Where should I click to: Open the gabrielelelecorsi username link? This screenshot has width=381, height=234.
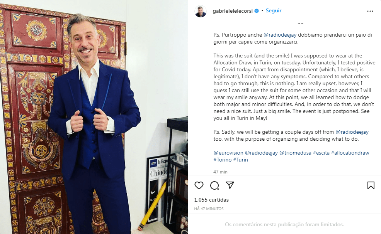[233, 11]
